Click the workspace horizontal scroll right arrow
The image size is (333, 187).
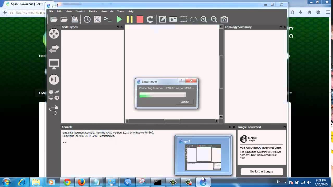tap(217, 121)
